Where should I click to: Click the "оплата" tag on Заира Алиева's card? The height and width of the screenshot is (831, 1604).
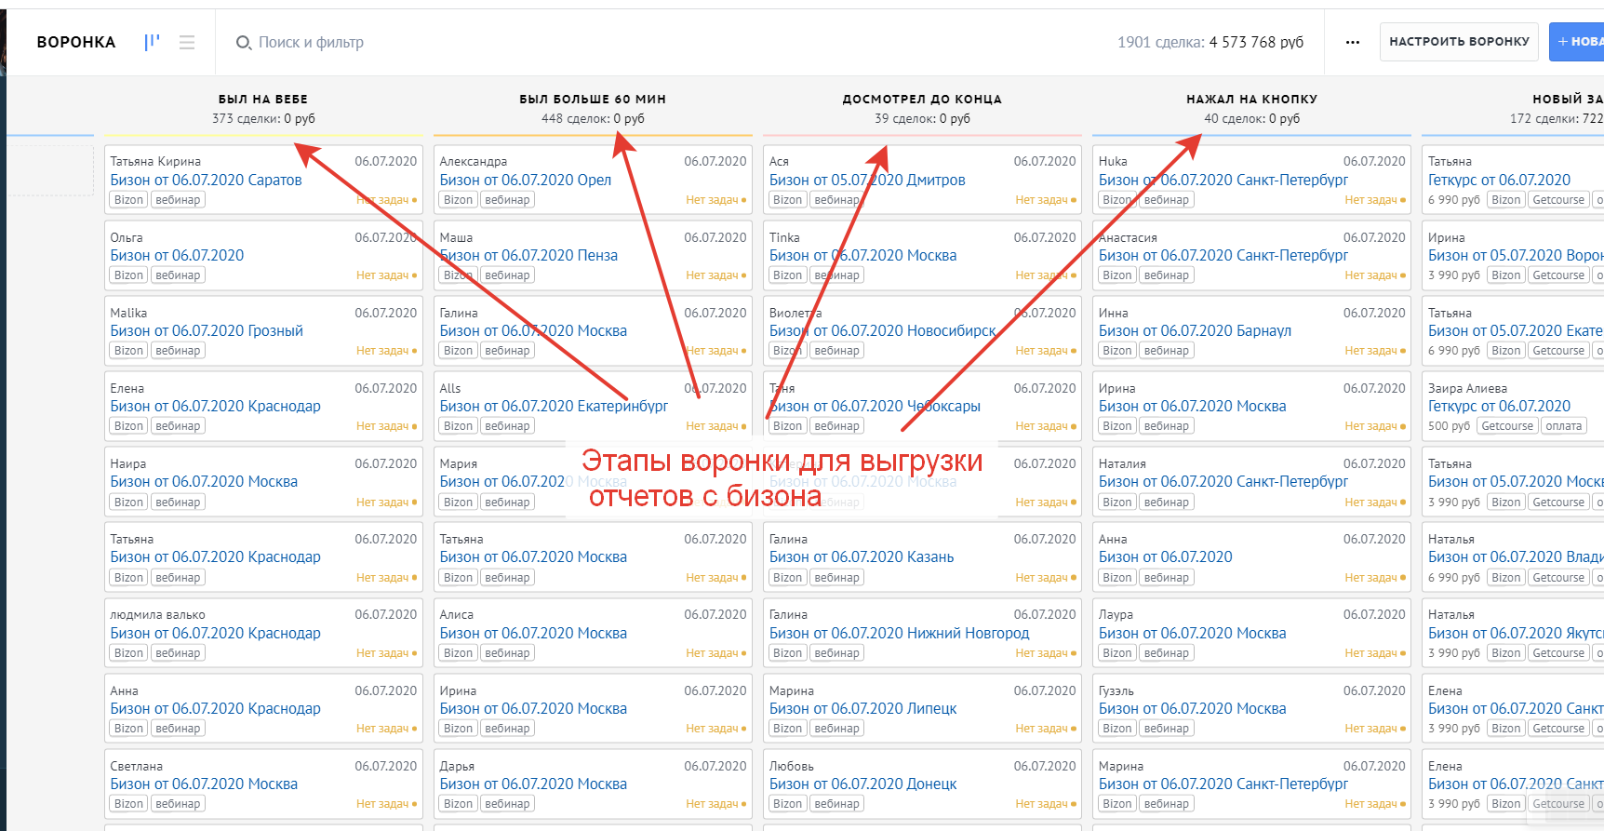tap(1563, 426)
